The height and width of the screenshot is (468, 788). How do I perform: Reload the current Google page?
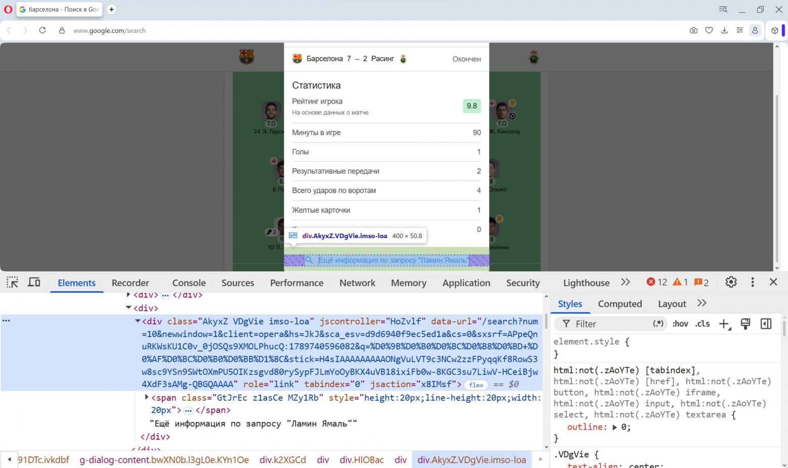tap(42, 30)
